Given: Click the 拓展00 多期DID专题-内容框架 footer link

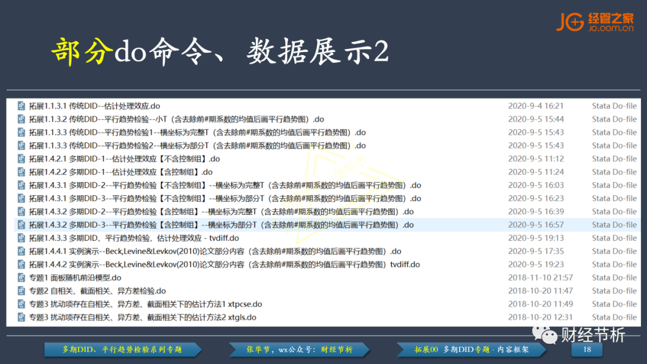Looking at the screenshot, I should click(471, 350).
